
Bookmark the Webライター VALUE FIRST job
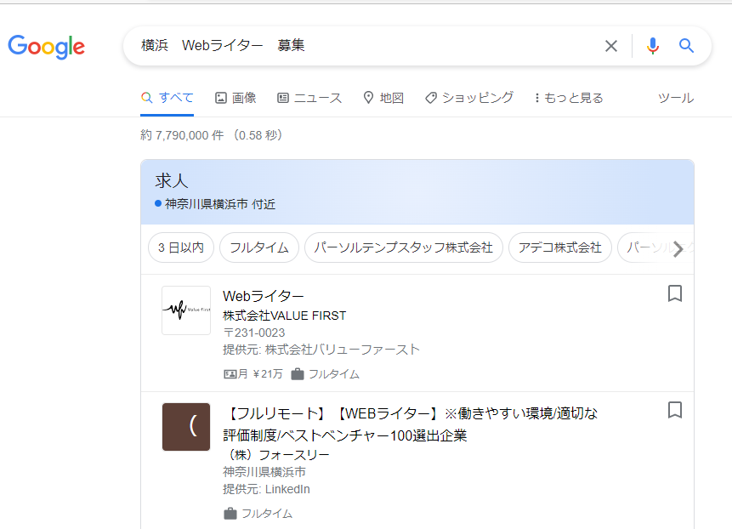point(675,293)
